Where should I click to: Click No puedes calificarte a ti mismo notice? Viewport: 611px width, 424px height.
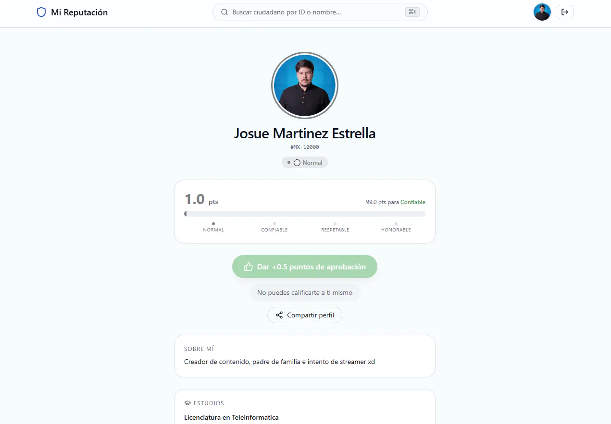[305, 292]
